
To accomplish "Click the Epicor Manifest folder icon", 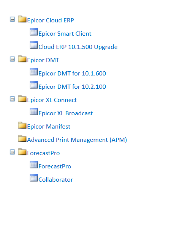I will (22, 126).
